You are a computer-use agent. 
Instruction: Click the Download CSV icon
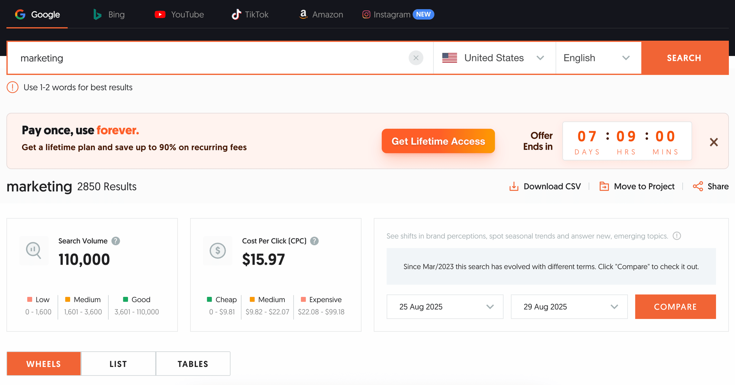(x=514, y=186)
